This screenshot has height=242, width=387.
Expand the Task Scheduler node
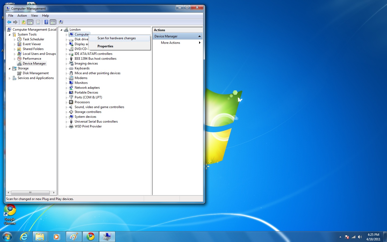15,40
